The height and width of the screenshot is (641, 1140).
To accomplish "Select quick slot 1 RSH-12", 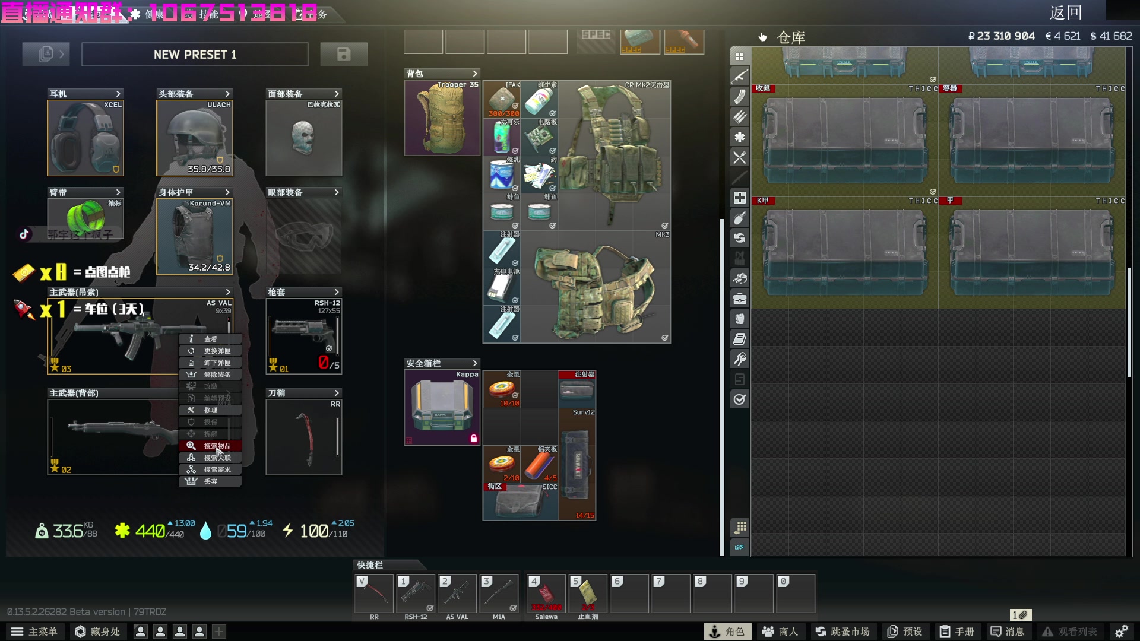I will [x=416, y=594].
